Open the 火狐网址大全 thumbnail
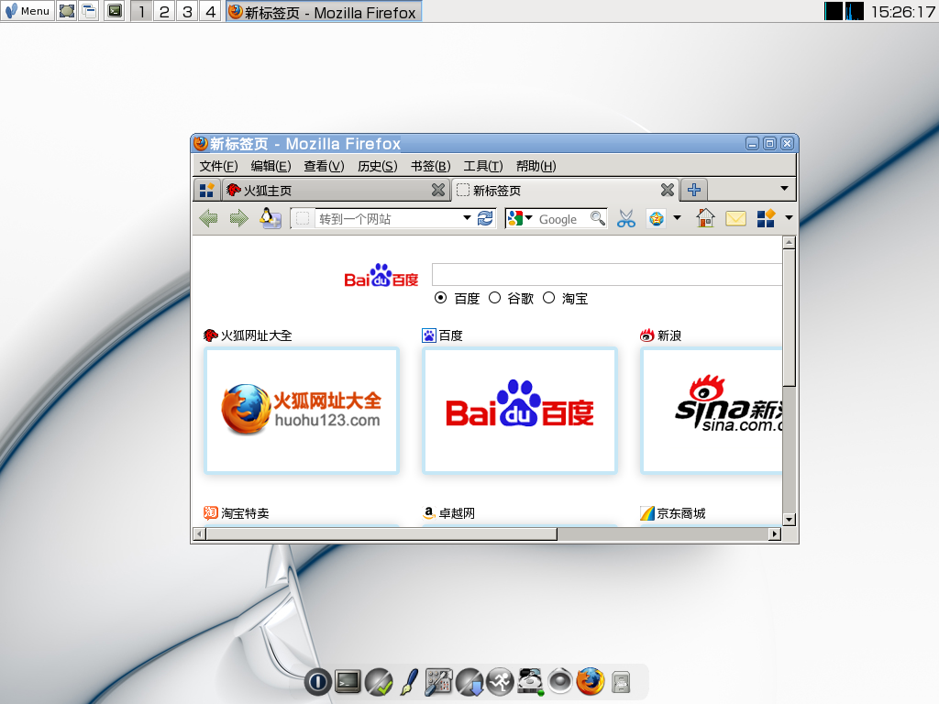This screenshot has height=704, width=939. click(x=302, y=411)
